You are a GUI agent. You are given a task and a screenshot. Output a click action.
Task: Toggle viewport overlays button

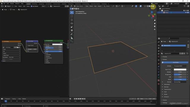pyautogui.click(x=140, y=6)
